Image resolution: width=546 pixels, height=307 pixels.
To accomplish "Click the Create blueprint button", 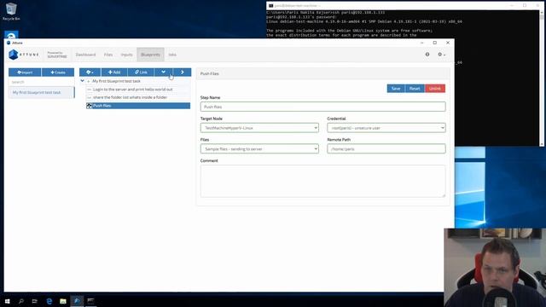I will [x=58, y=72].
